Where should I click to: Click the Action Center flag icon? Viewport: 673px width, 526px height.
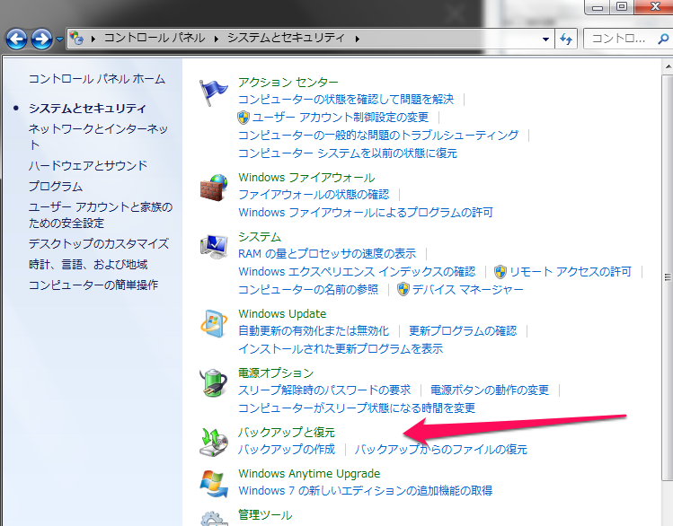[x=213, y=93]
